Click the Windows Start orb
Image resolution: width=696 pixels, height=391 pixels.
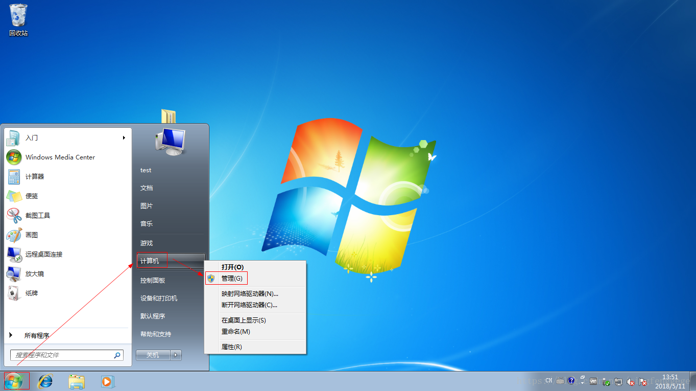coord(13,381)
